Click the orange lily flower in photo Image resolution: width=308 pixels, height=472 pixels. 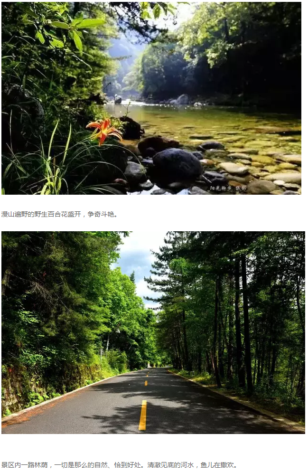point(104,131)
